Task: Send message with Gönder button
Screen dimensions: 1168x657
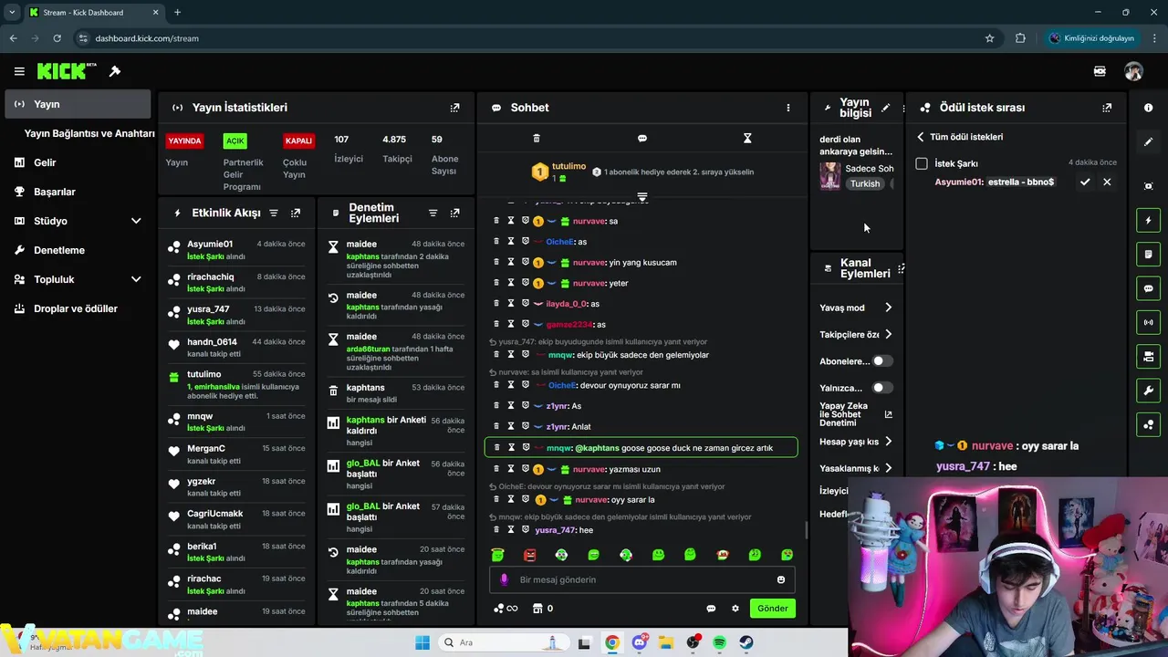Action: pos(772,609)
